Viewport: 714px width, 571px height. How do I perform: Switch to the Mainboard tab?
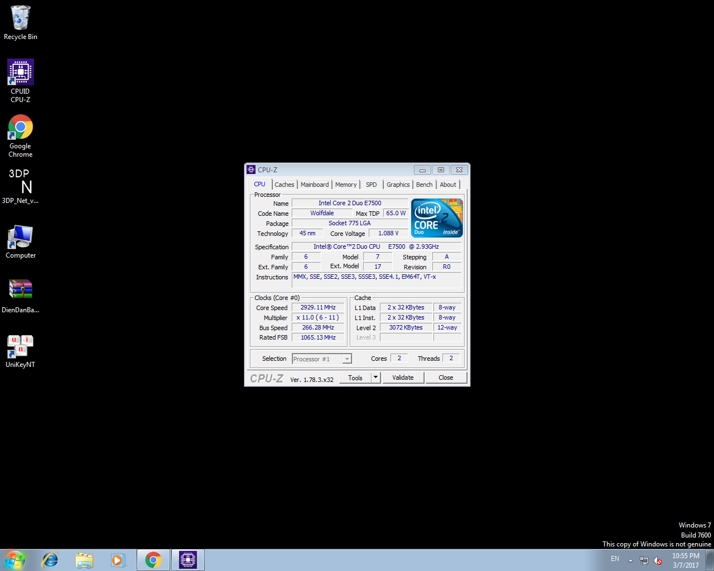click(x=315, y=185)
